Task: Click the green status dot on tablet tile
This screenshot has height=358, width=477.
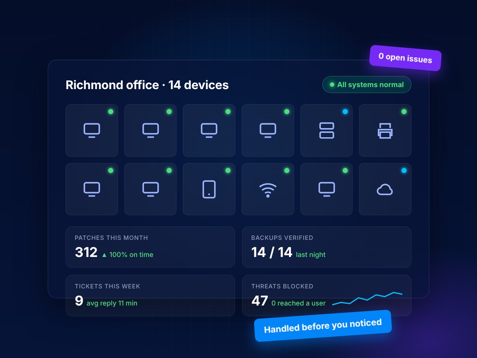Action: click(x=228, y=170)
